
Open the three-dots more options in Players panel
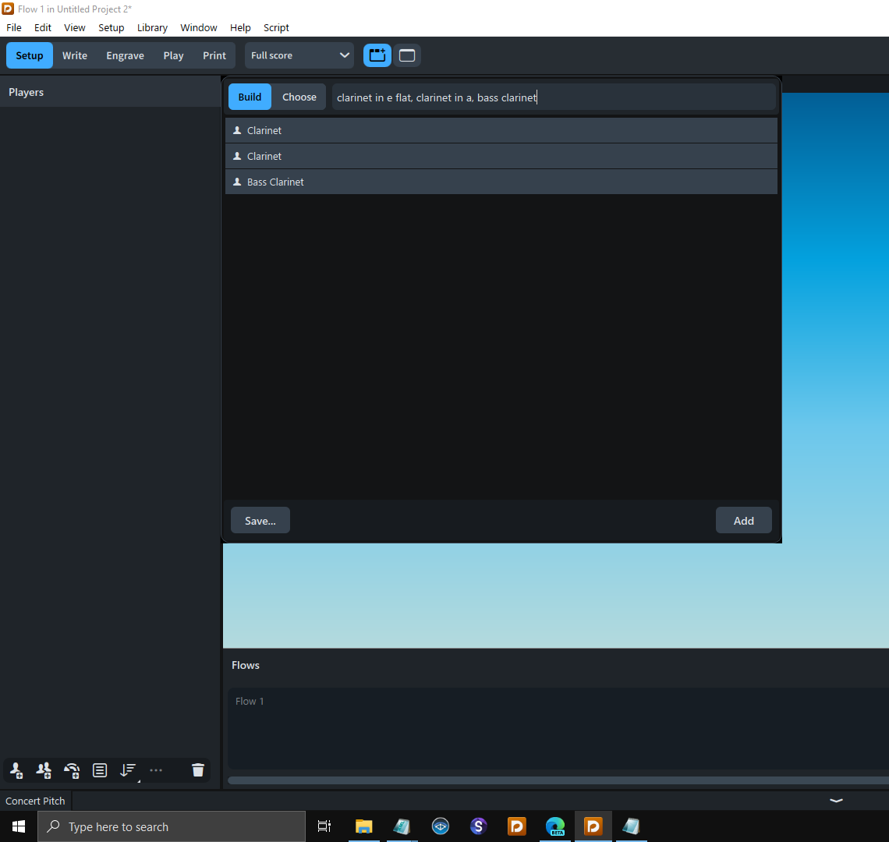point(156,770)
